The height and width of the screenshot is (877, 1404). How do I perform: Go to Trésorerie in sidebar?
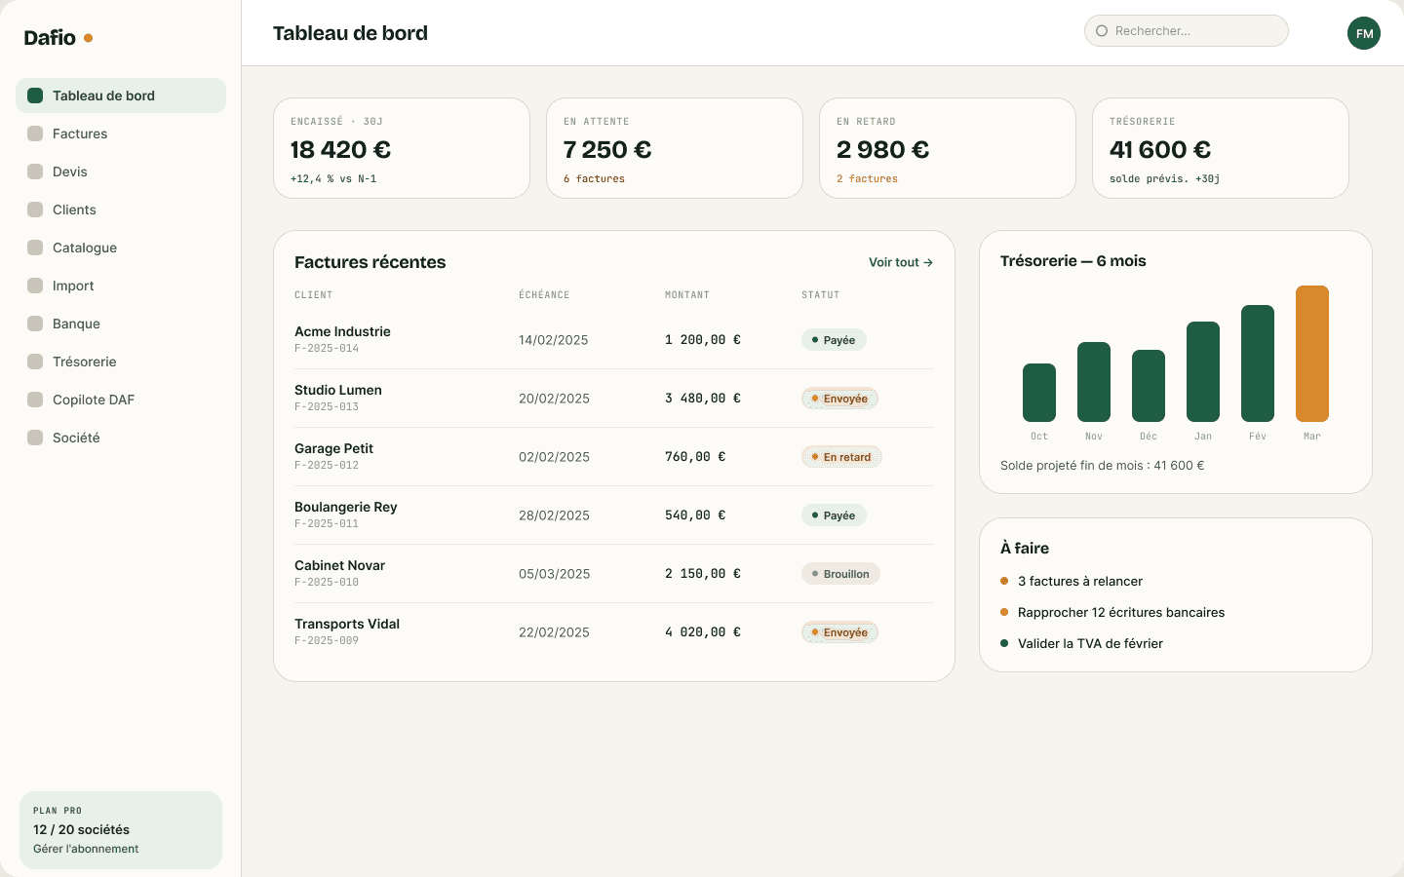click(121, 362)
